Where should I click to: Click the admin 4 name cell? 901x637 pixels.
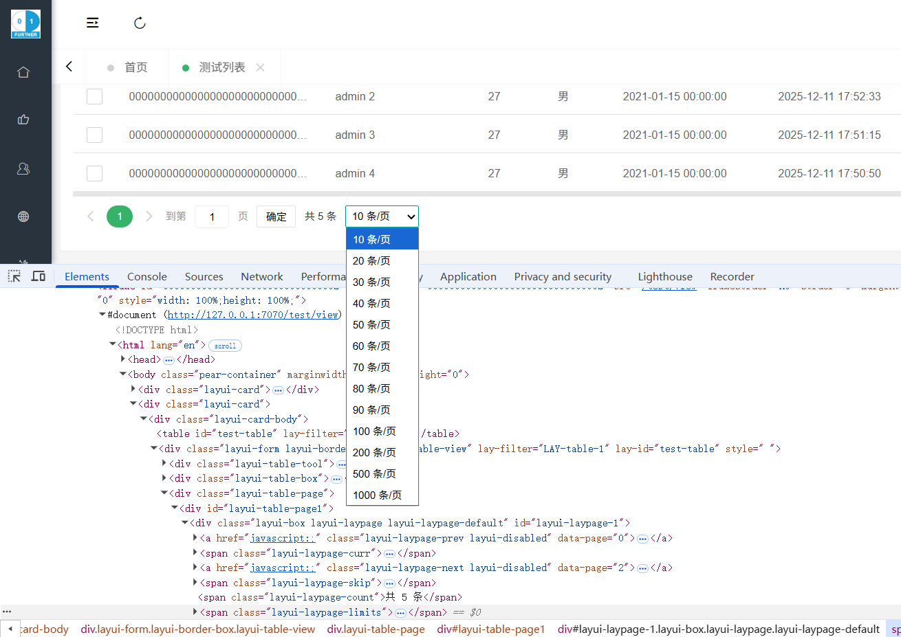pos(355,173)
